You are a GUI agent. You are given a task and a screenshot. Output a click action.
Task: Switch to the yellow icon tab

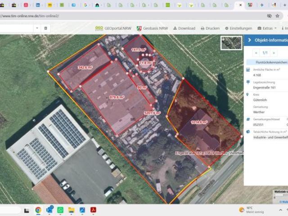click(50, 5)
